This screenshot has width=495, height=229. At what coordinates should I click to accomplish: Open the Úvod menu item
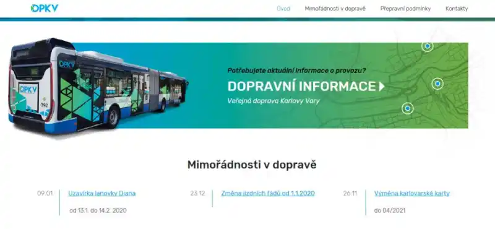tap(283, 9)
